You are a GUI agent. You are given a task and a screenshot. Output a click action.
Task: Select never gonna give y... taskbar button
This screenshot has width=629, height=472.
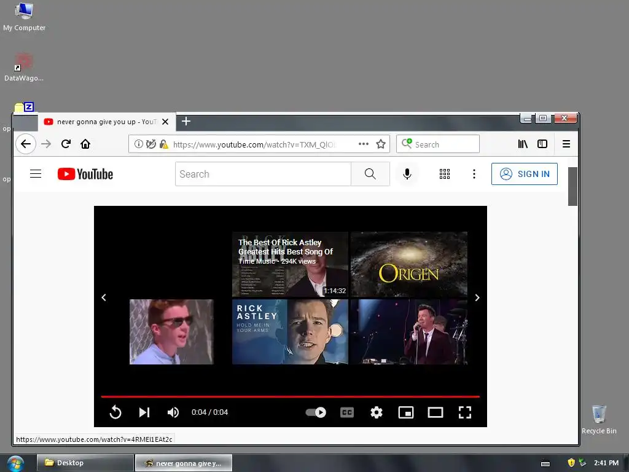pyautogui.click(x=184, y=463)
